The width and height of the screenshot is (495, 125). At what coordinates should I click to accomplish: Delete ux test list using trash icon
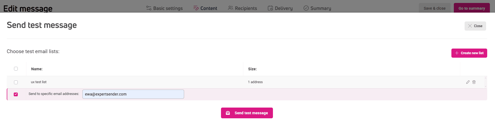pos(474,82)
